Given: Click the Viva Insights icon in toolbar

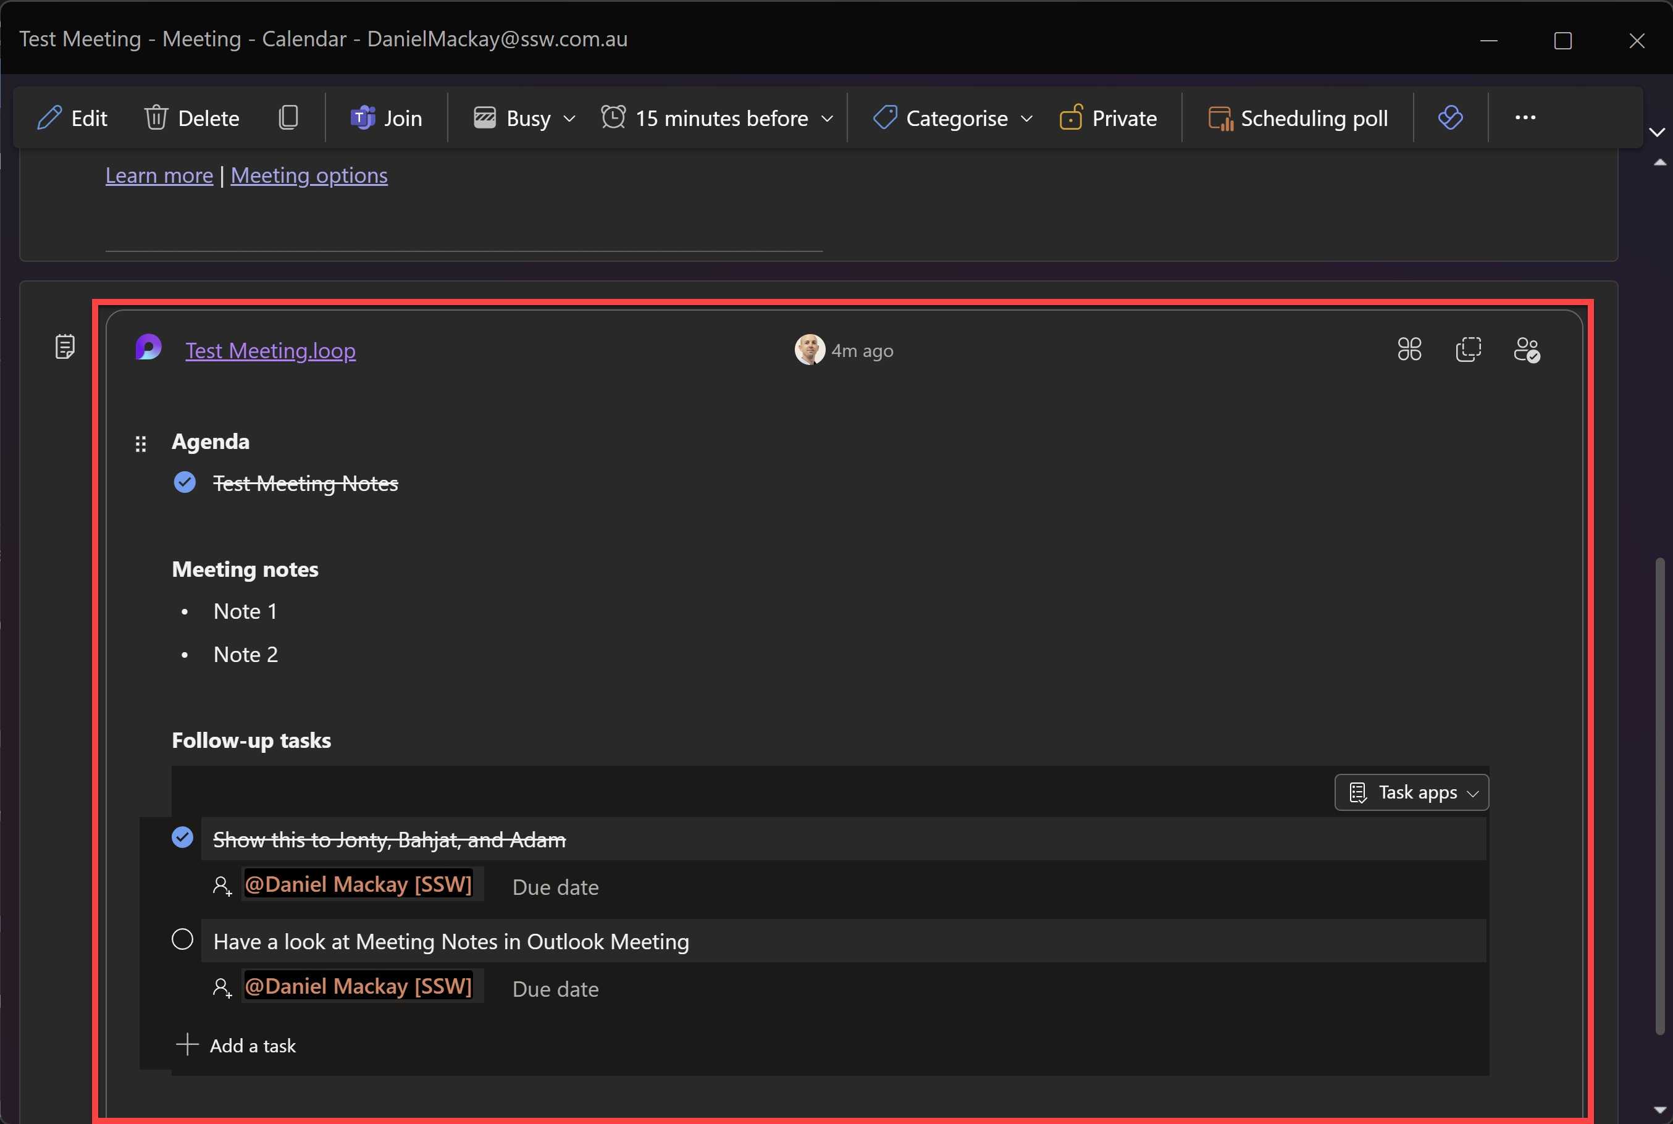Looking at the screenshot, I should click(1450, 117).
